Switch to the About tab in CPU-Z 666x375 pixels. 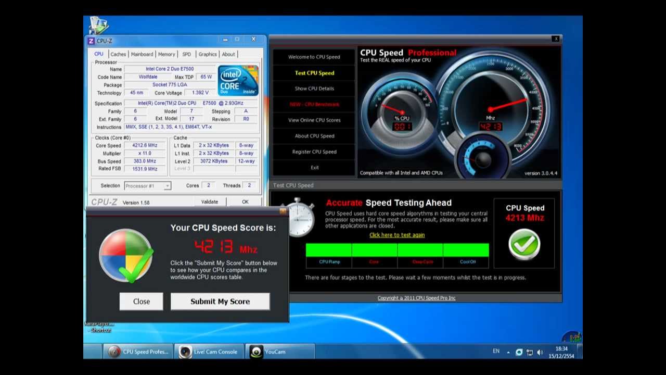pyautogui.click(x=228, y=54)
